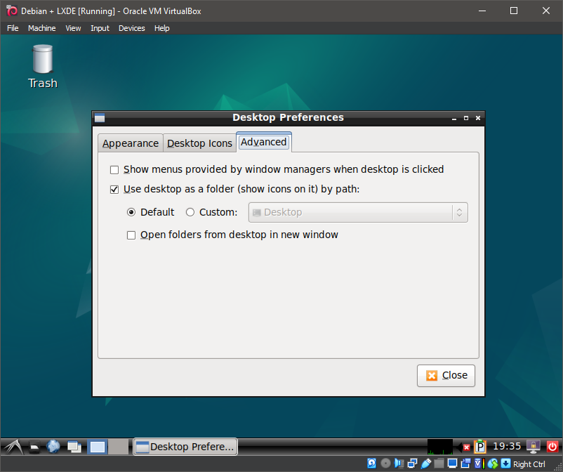Open the Desktop path selector dropdown
This screenshot has width=563, height=472.
pos(460,212)
